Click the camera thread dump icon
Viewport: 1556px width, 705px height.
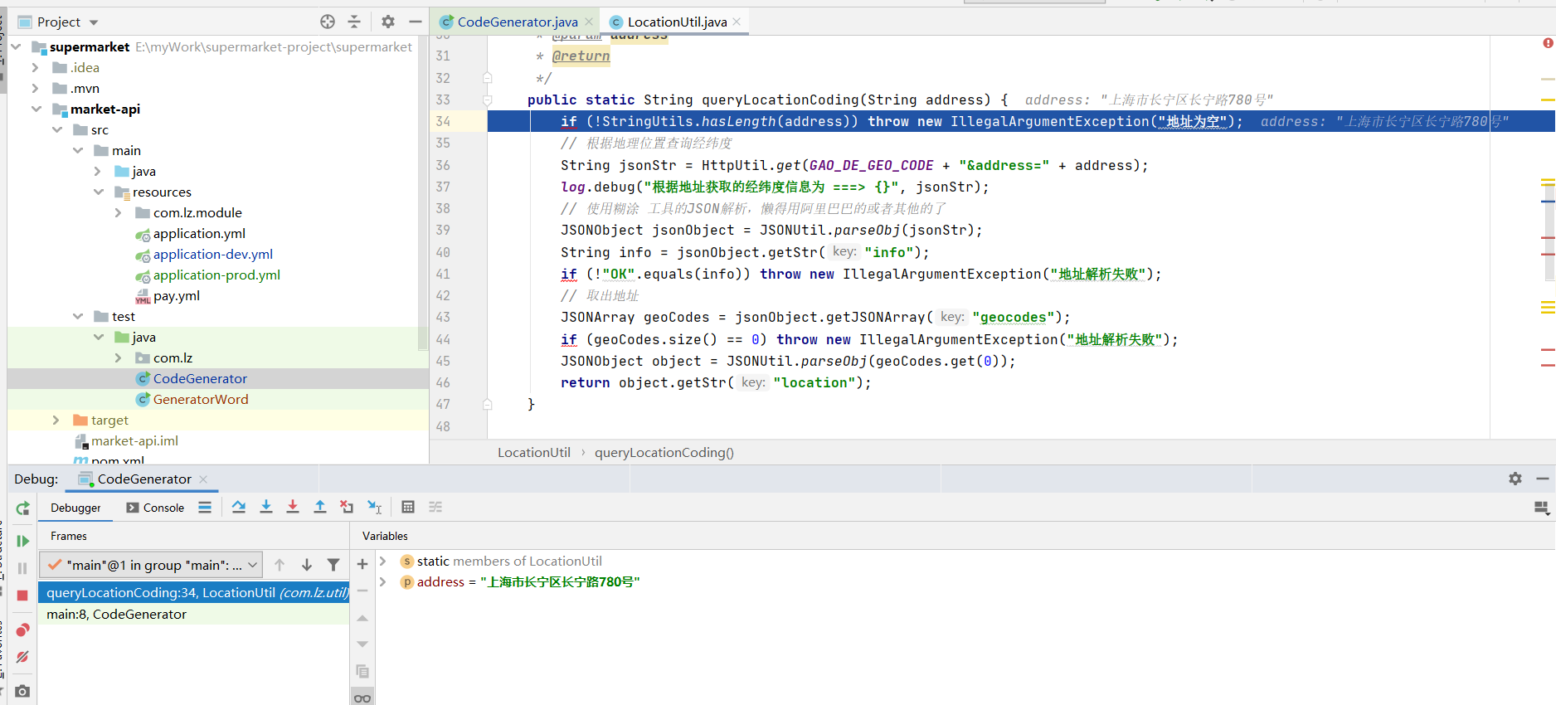pos(22,691)
